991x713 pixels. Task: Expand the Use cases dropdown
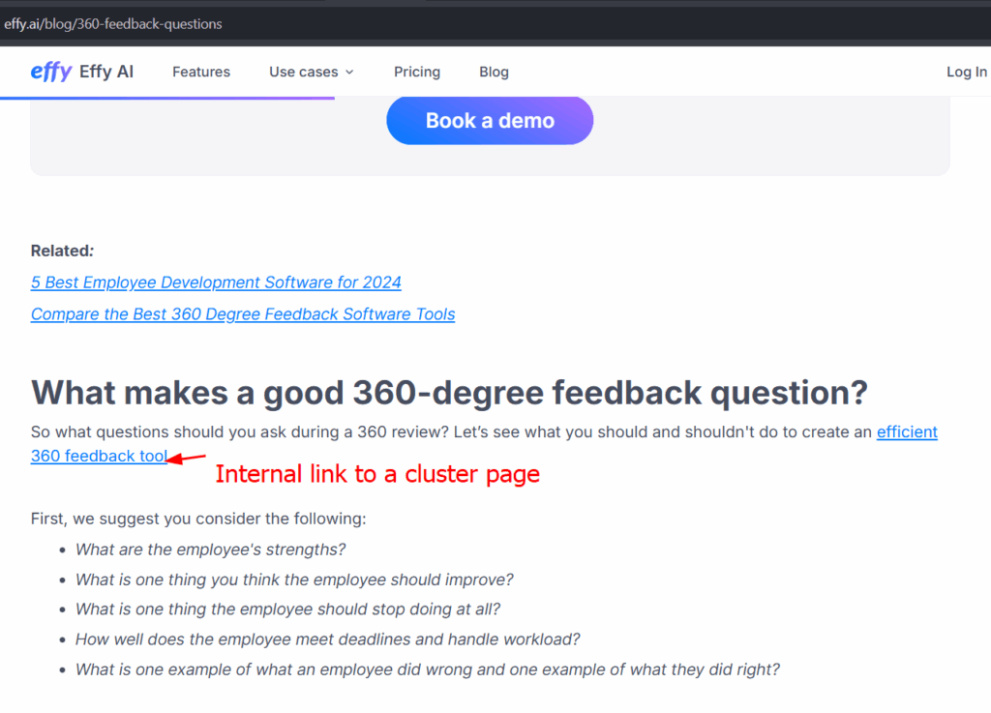tap(311, 72)
